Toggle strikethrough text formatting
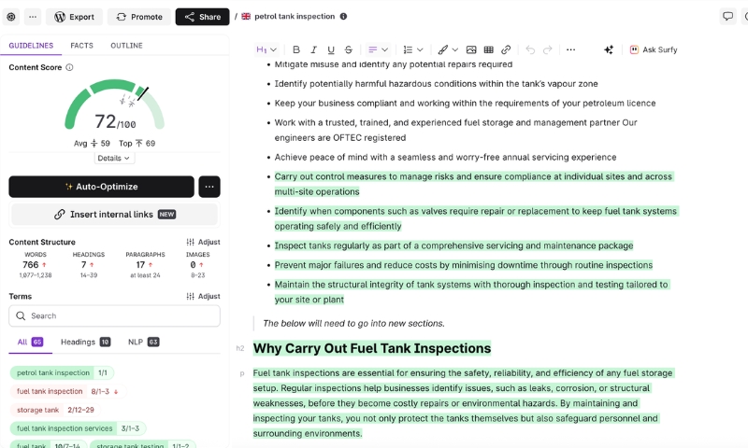The height and width of the screenshot is (448, 748). [x=349, y=49]
